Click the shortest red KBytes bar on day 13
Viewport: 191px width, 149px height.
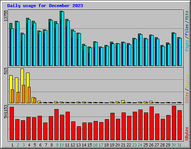(79, 133)
